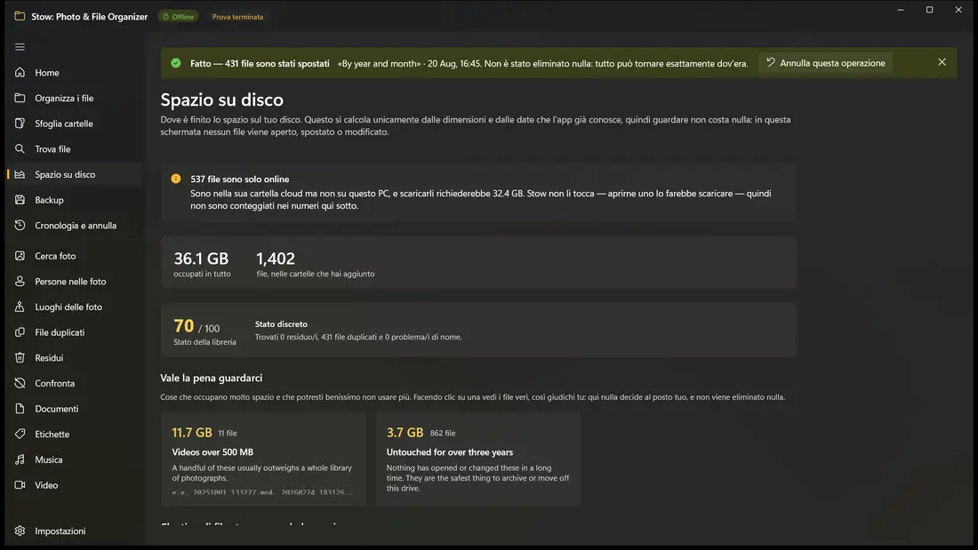Select Trova file in sidebar
Screen dimensions: 978x550
(x=75, y=149)
